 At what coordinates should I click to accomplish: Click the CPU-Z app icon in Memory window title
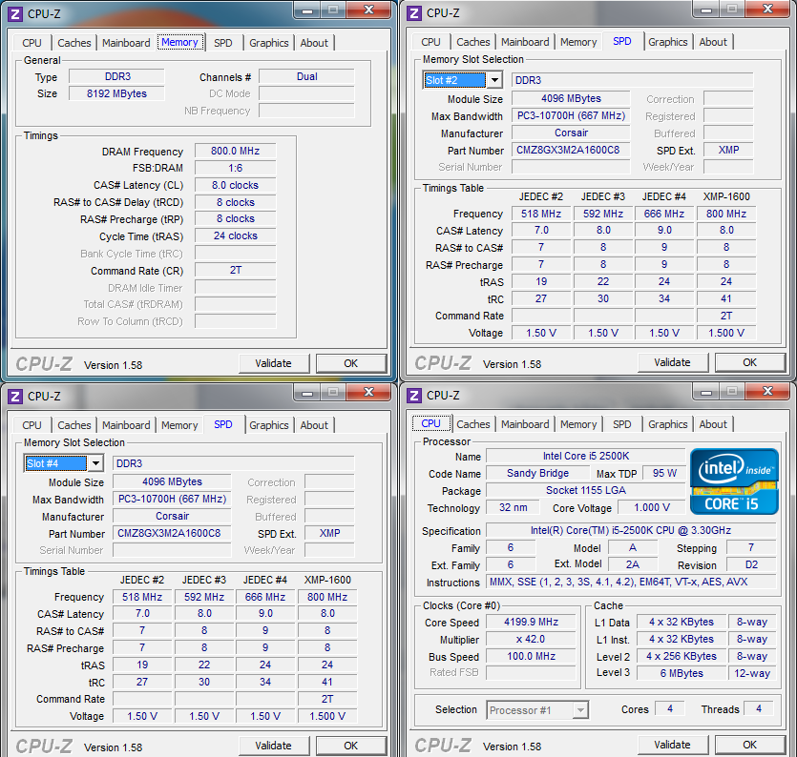click(15, 13)
